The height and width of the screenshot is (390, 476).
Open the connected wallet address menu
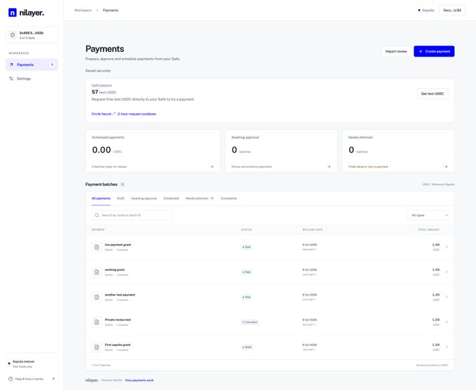[452, 10]
